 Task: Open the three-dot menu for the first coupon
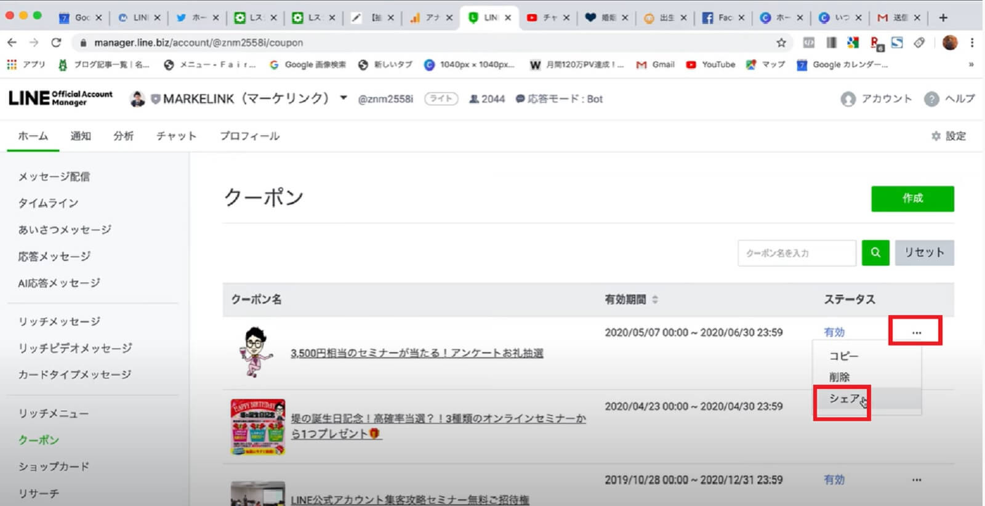(917, 332)
